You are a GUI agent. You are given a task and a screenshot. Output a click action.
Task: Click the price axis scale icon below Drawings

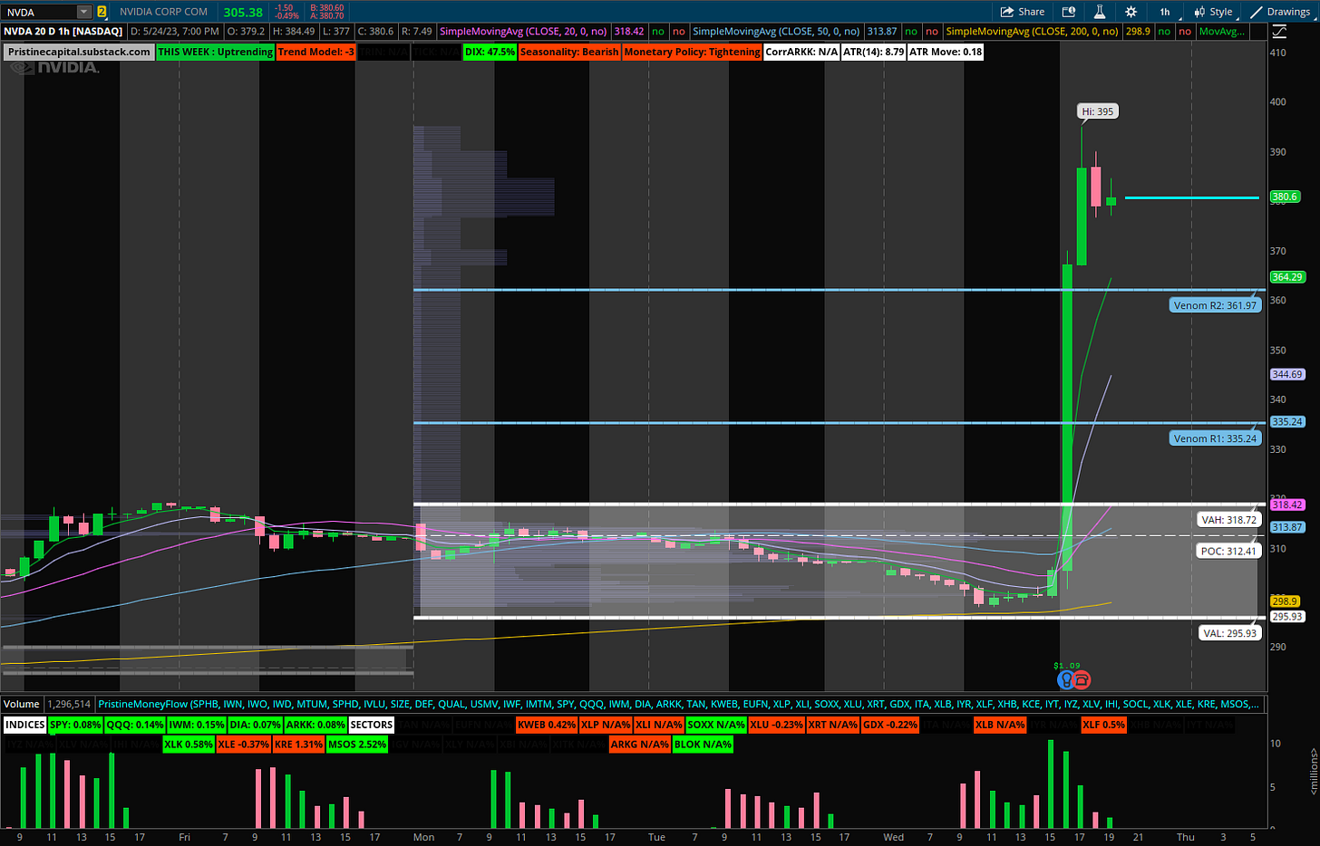click(x=1279, y=32)
